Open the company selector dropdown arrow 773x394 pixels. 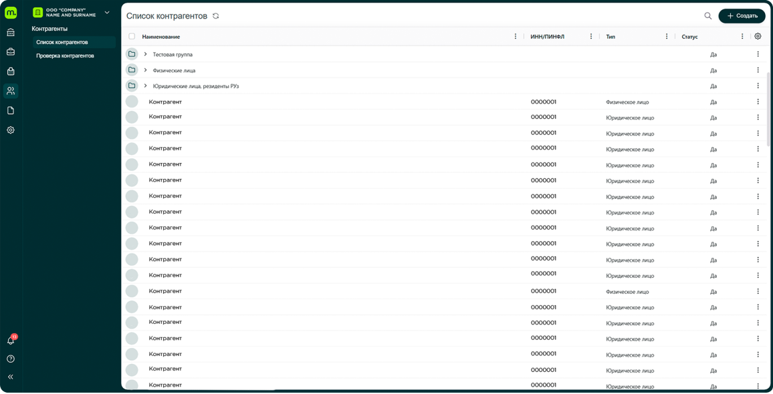pyautogui.click(x=107, y=13)
